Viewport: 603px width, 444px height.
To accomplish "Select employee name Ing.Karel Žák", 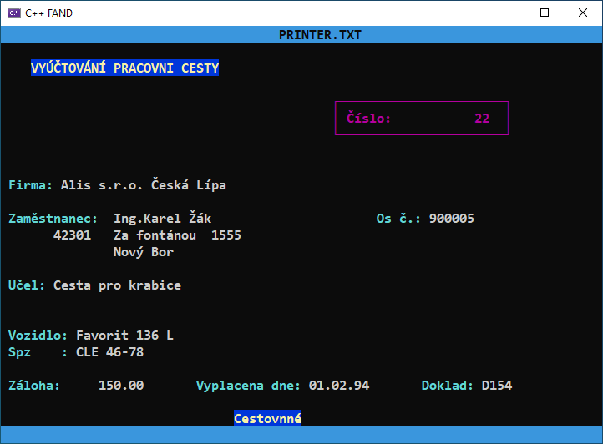I will pyautogui.click(x=162, y=219).
